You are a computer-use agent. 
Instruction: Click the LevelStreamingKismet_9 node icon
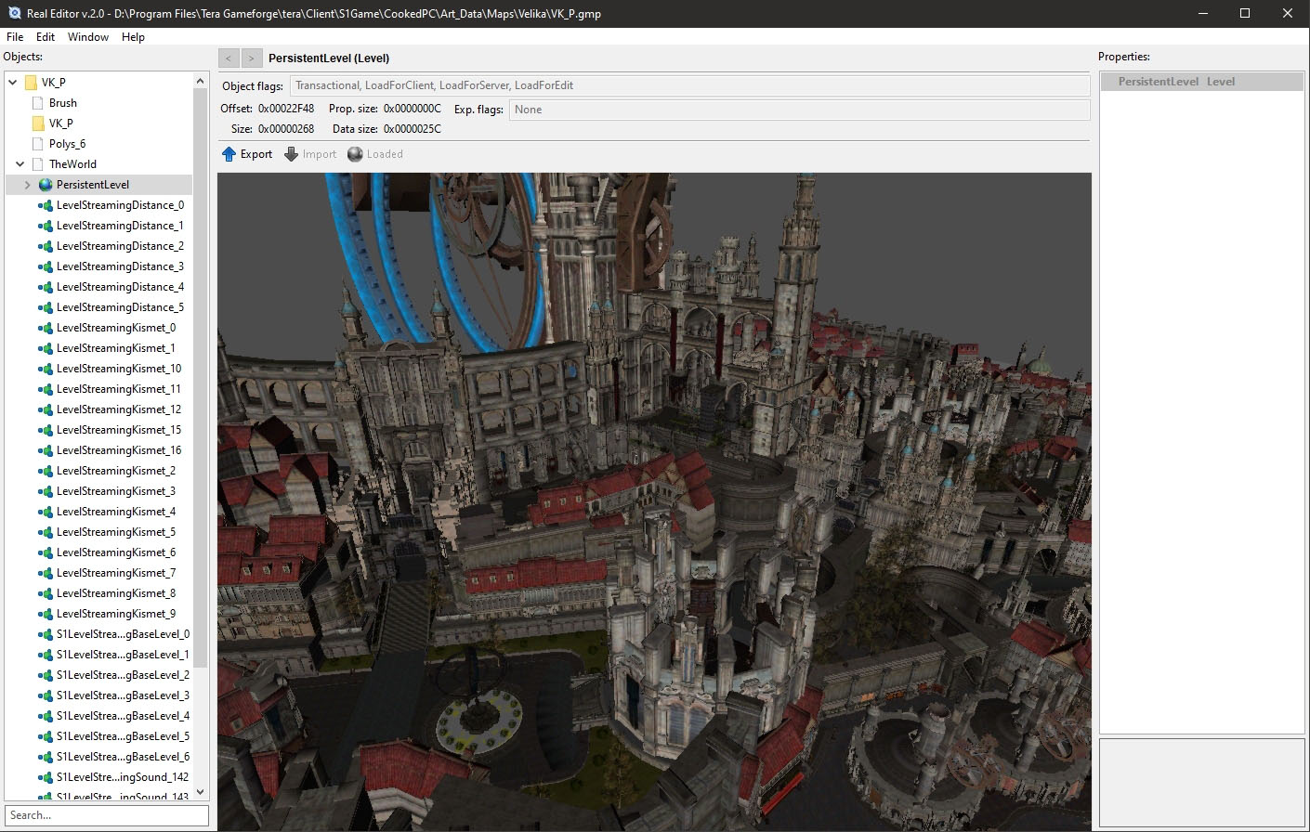(x=46, y=614)
